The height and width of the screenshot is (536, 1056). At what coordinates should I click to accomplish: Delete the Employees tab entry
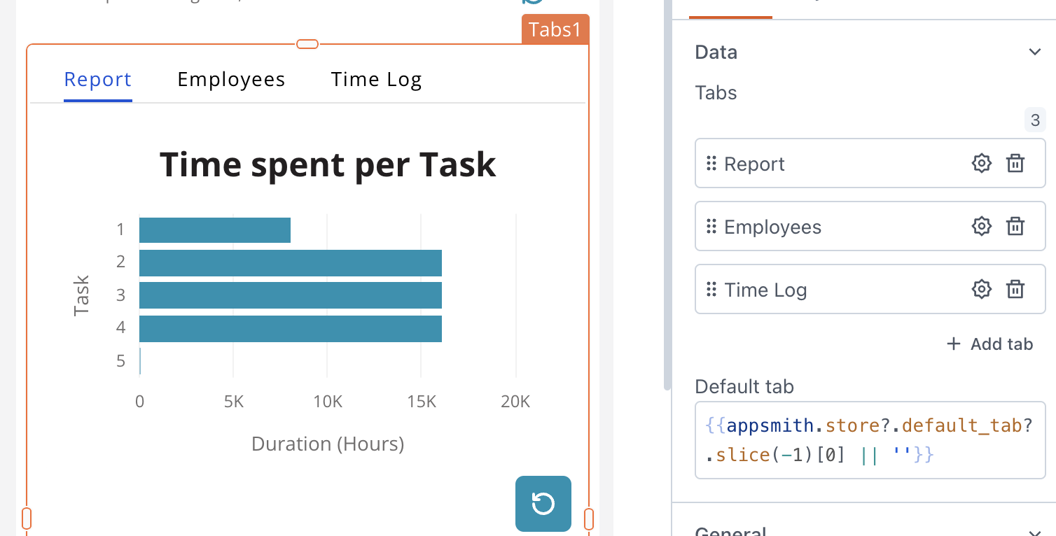pyautogui.click(x=1015, y=227)
